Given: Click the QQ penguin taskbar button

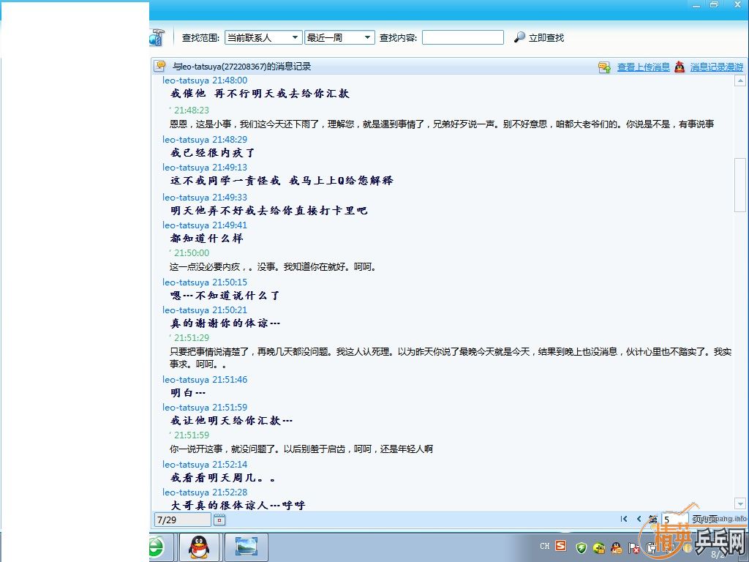Looking at the screenshot, I should 199,547.
